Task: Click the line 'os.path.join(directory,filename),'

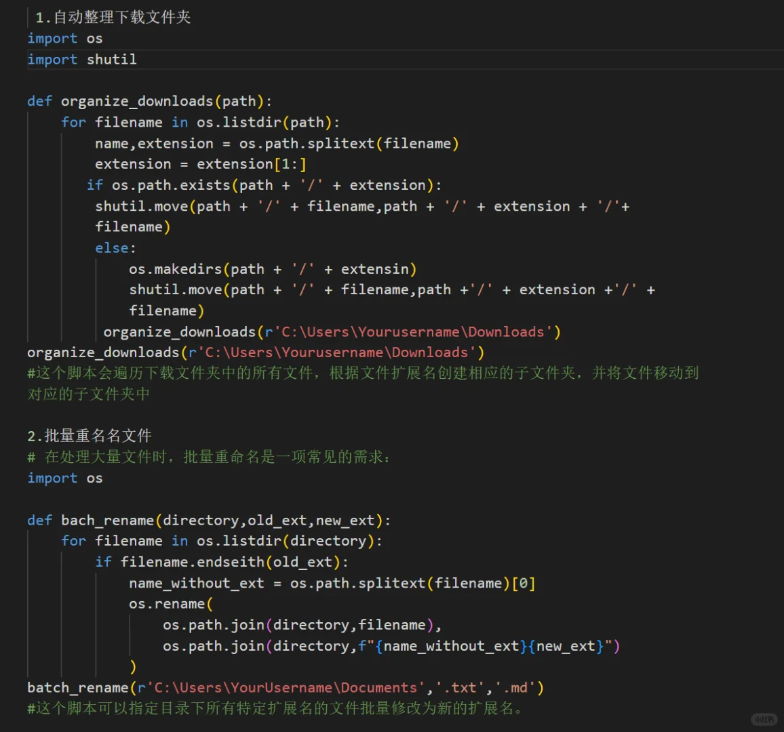Action: (x=302, y=625)
